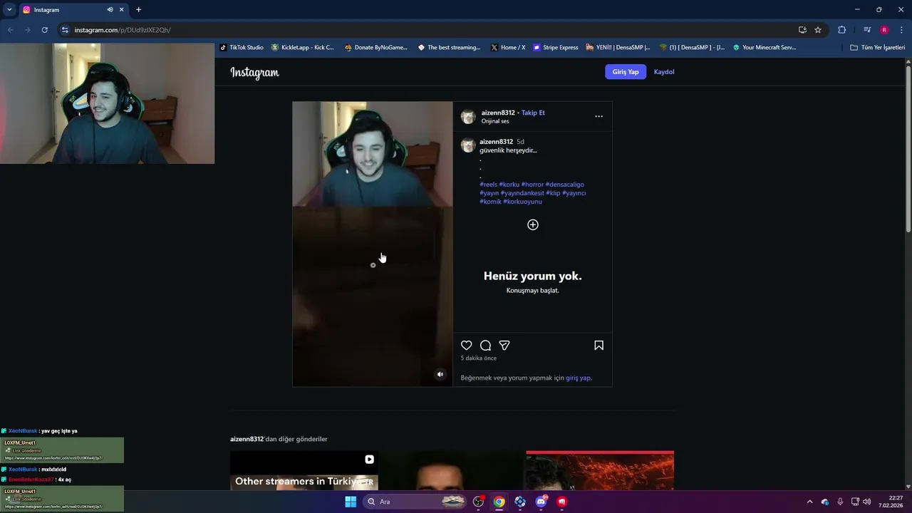
Task: Open The best streaming bookmark
Action: click(450, 48)
